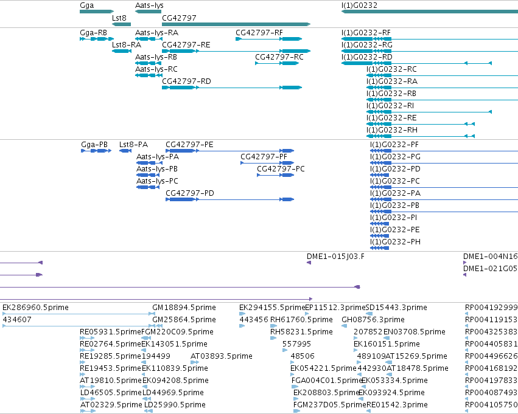Click the CG42797-PC protein label

(x=281, y=169)
